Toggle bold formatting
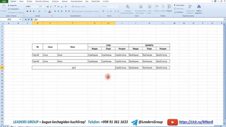This screenshot has height=127, width=226. 27,11
